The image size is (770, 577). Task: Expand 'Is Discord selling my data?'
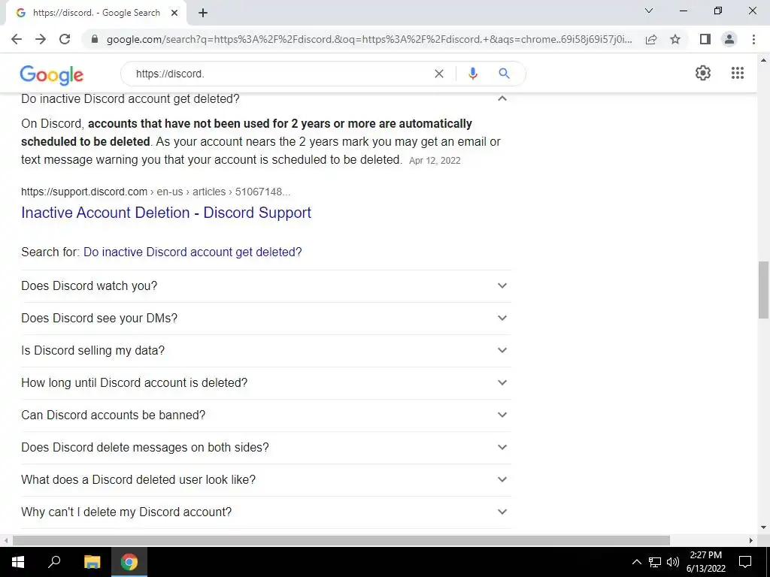[x=266, y=350]
